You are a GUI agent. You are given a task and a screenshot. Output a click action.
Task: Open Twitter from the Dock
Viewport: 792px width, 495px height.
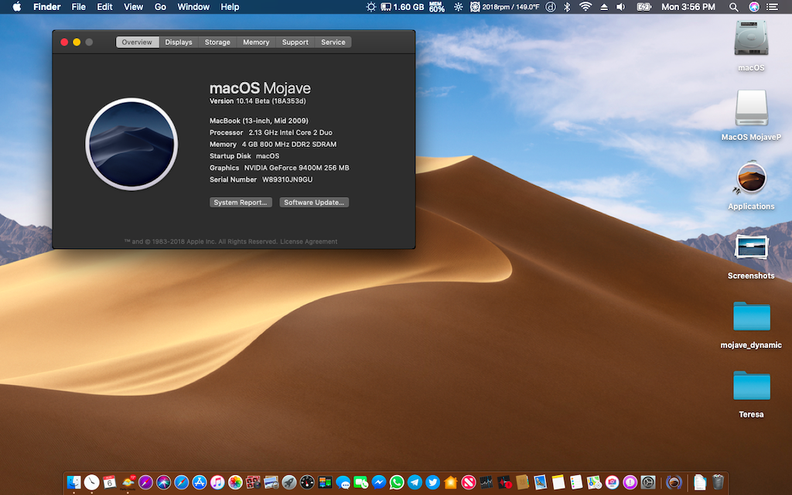[433, 483]
